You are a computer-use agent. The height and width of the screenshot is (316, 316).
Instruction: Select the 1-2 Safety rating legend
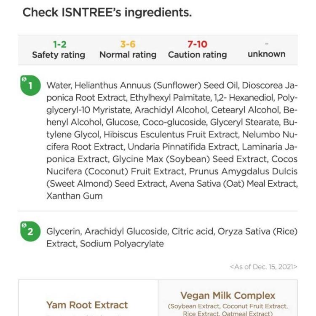59,50
